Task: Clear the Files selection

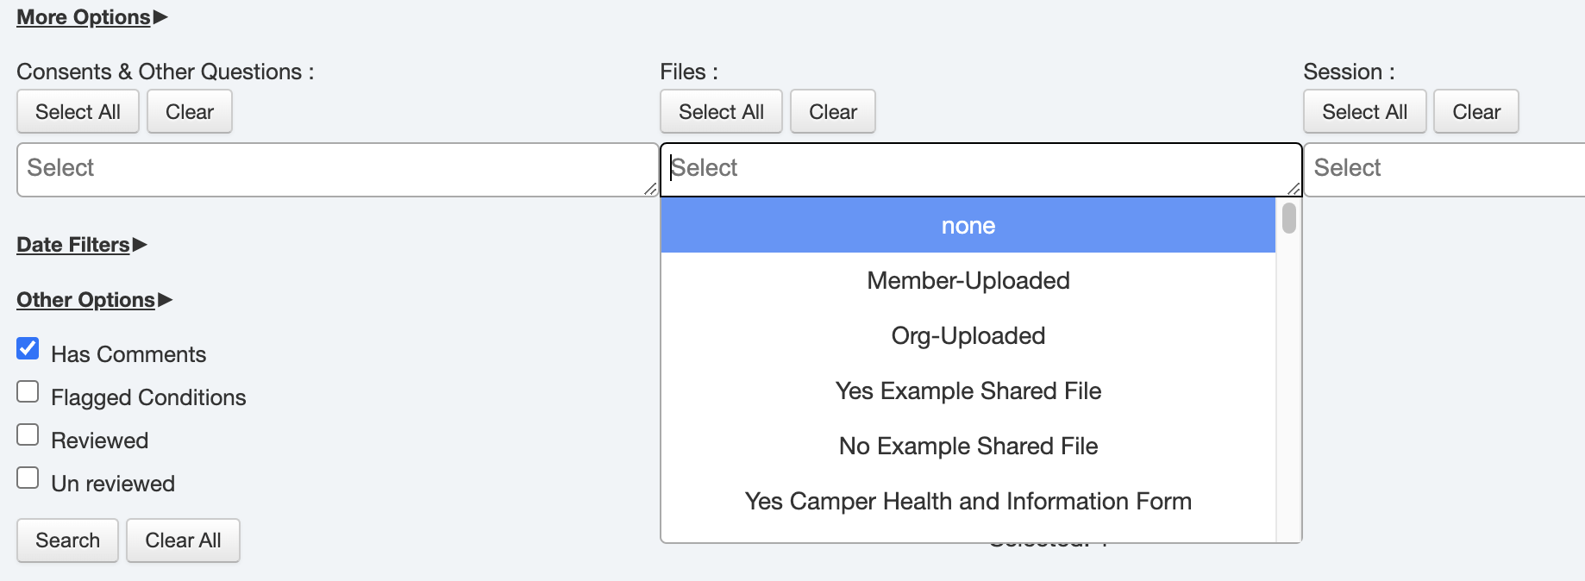Action: click(832, 112)
